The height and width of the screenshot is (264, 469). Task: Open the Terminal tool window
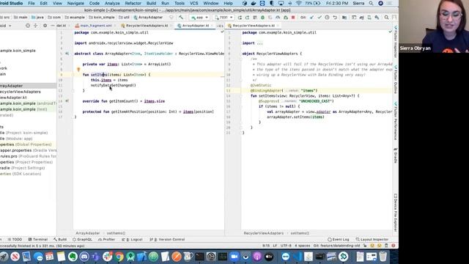38,240
